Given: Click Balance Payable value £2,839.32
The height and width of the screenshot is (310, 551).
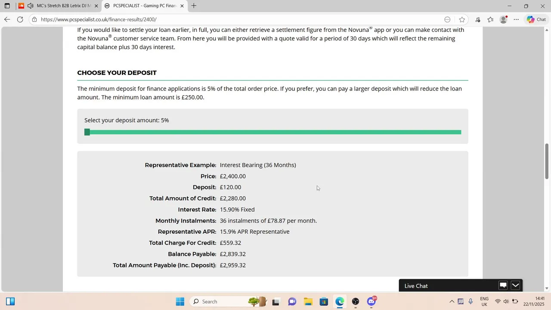Looking at the screenshot, I should (x=232, y=254).
